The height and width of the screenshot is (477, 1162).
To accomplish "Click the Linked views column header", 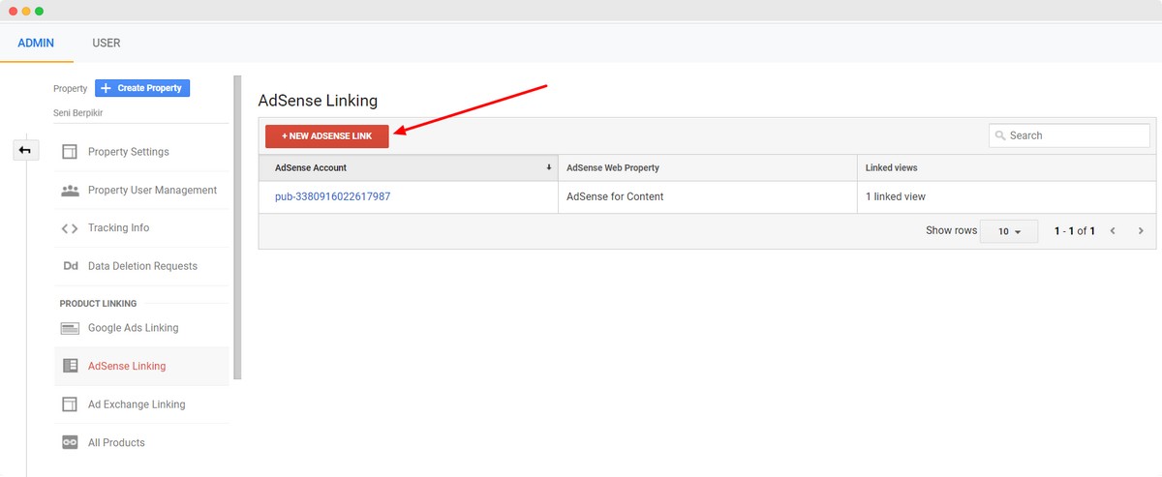I will tap(1006, 167).
